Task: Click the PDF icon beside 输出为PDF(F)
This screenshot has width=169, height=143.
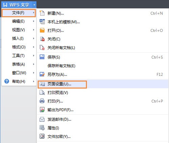Action: (42, 110)
